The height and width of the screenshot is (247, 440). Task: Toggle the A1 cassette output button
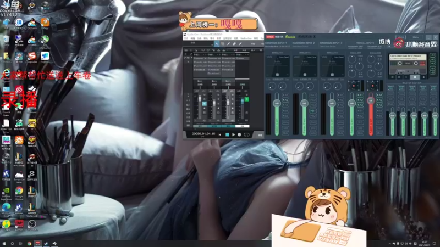(432, 55)
